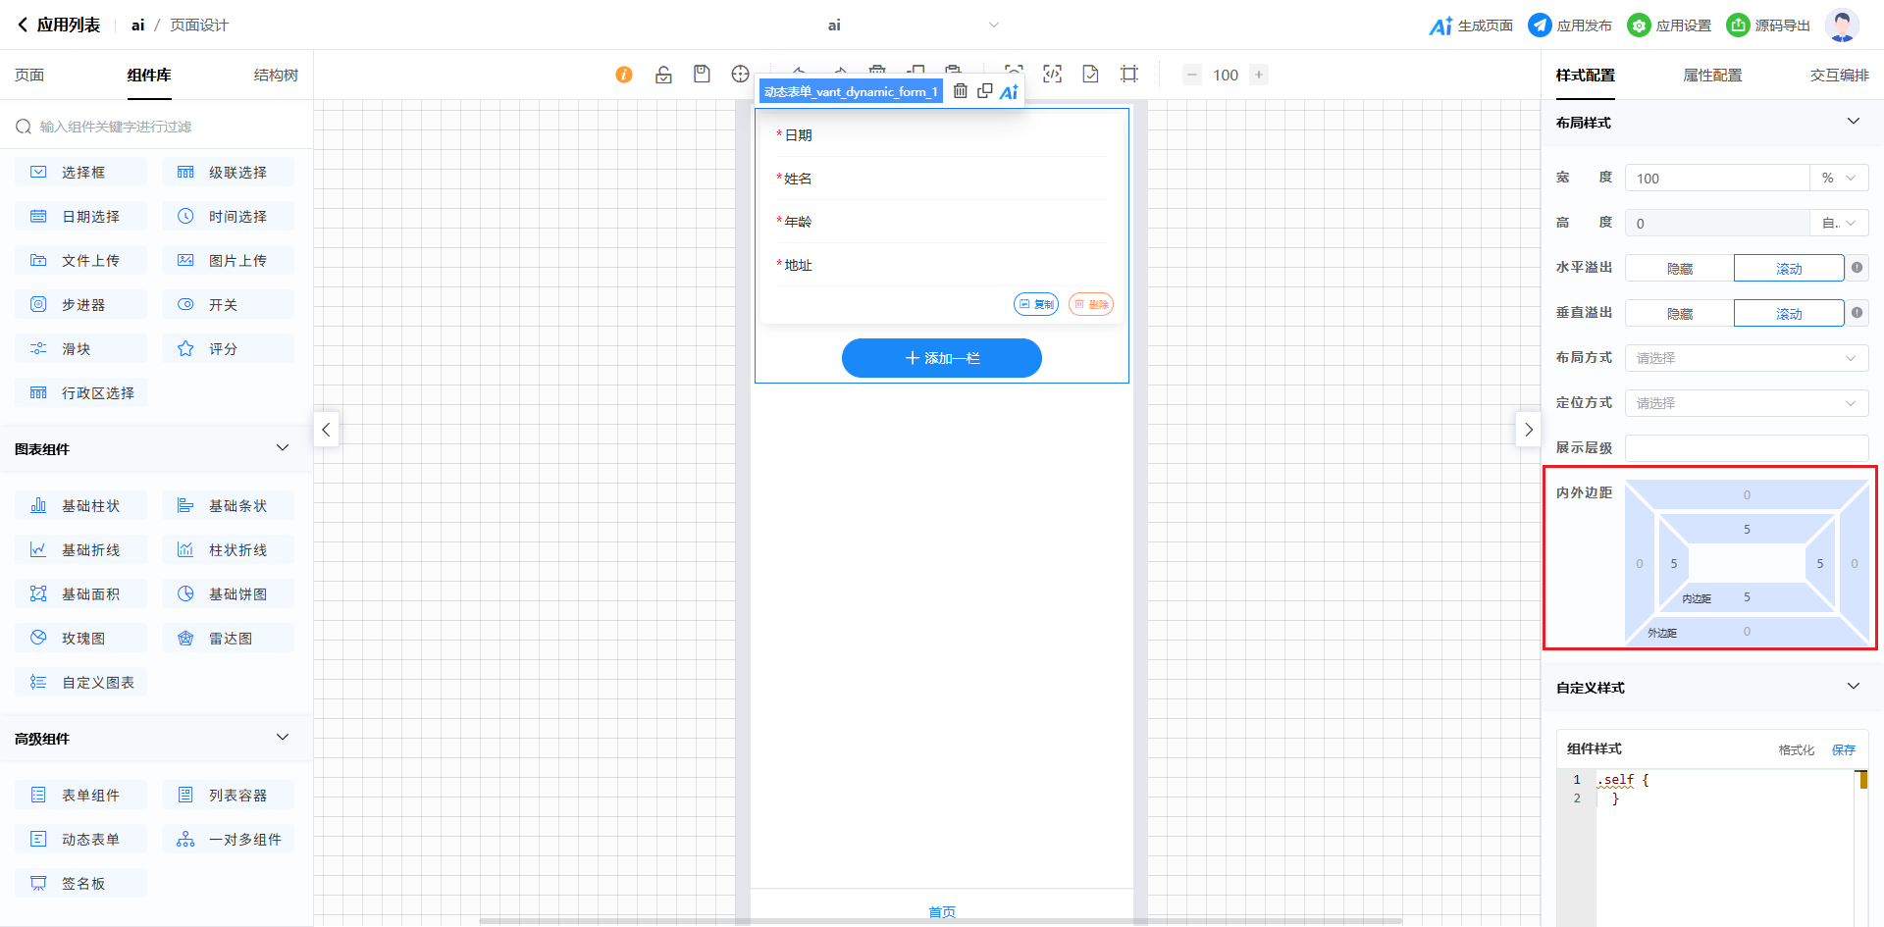Delete the selected dynamic form component
The width and height of the screenshot is (1884, 927).
[x=961, y=91]
